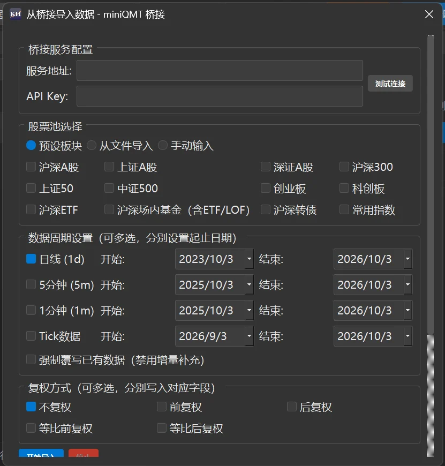
Task: Click the red stop button
Action: [83, 453]
